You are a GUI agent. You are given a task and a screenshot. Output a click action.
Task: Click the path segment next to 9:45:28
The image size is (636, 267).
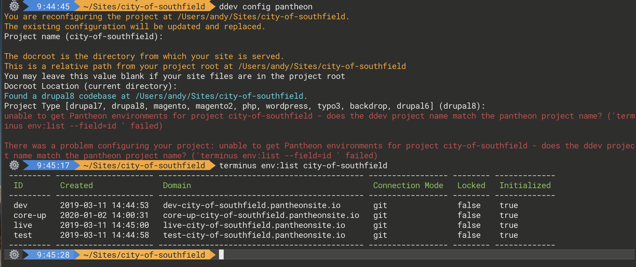144,255
